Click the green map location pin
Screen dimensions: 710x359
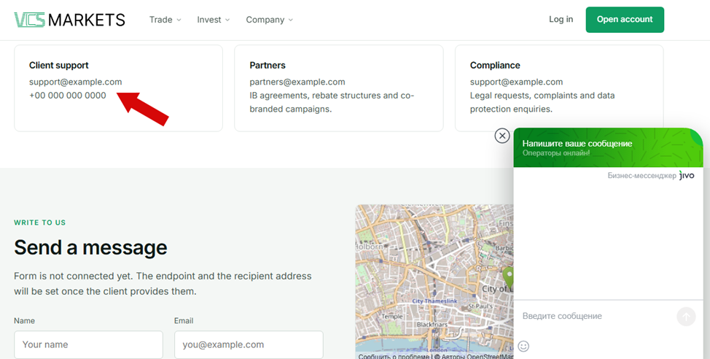tap(509, 277)
